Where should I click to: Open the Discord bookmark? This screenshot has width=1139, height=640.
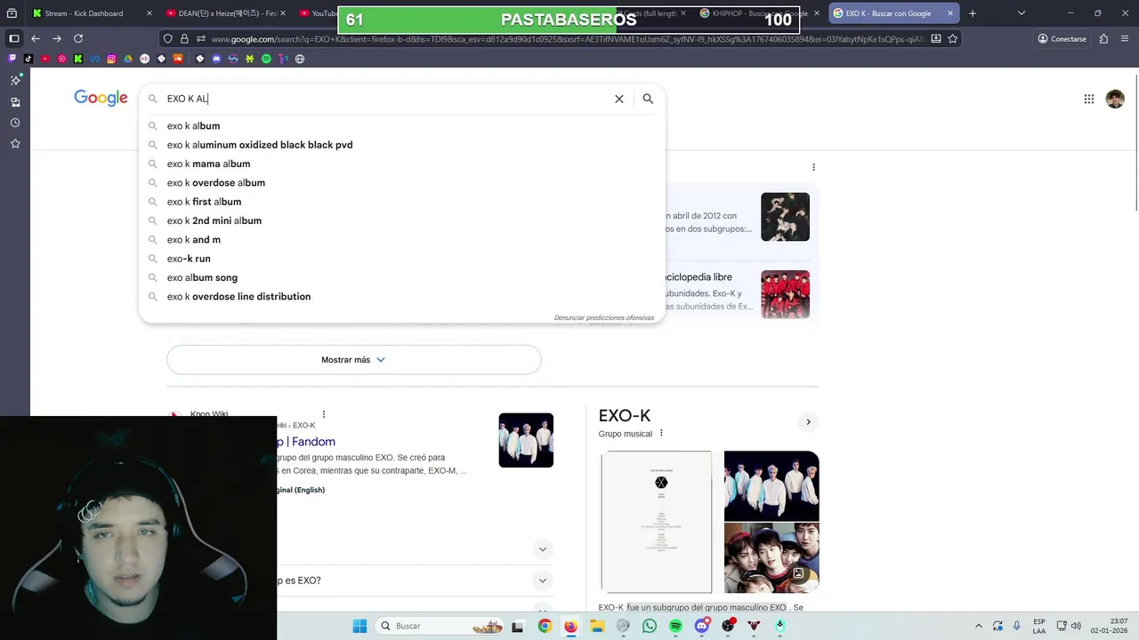[216, 59]
